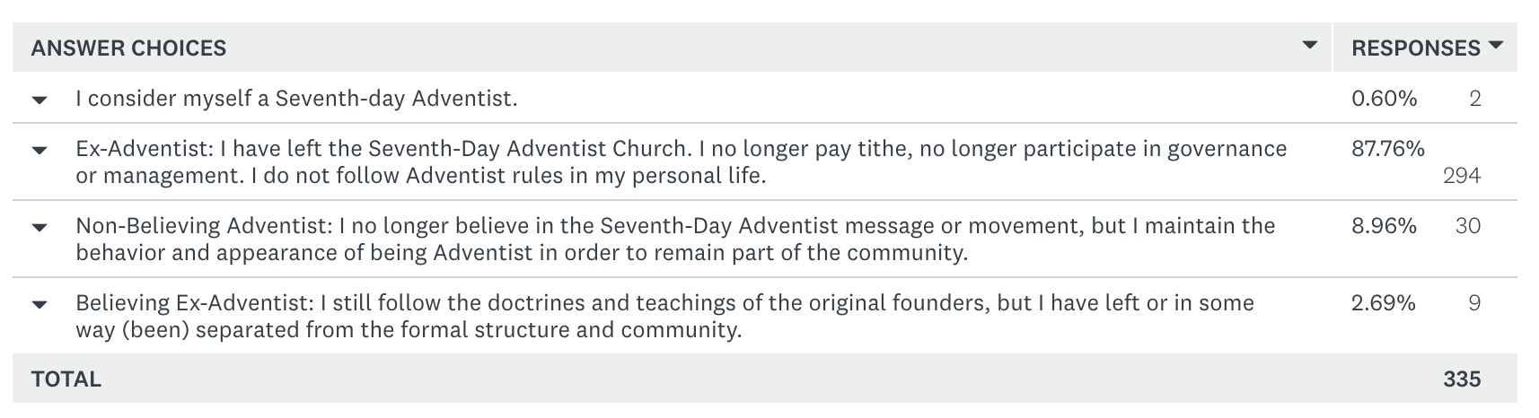Image resolution: width=1539 pixels, height=418 pixels.
Task: Expand the 'I consider myself a Seventh-day Adventist' row arrow
Action: (40, 100)
